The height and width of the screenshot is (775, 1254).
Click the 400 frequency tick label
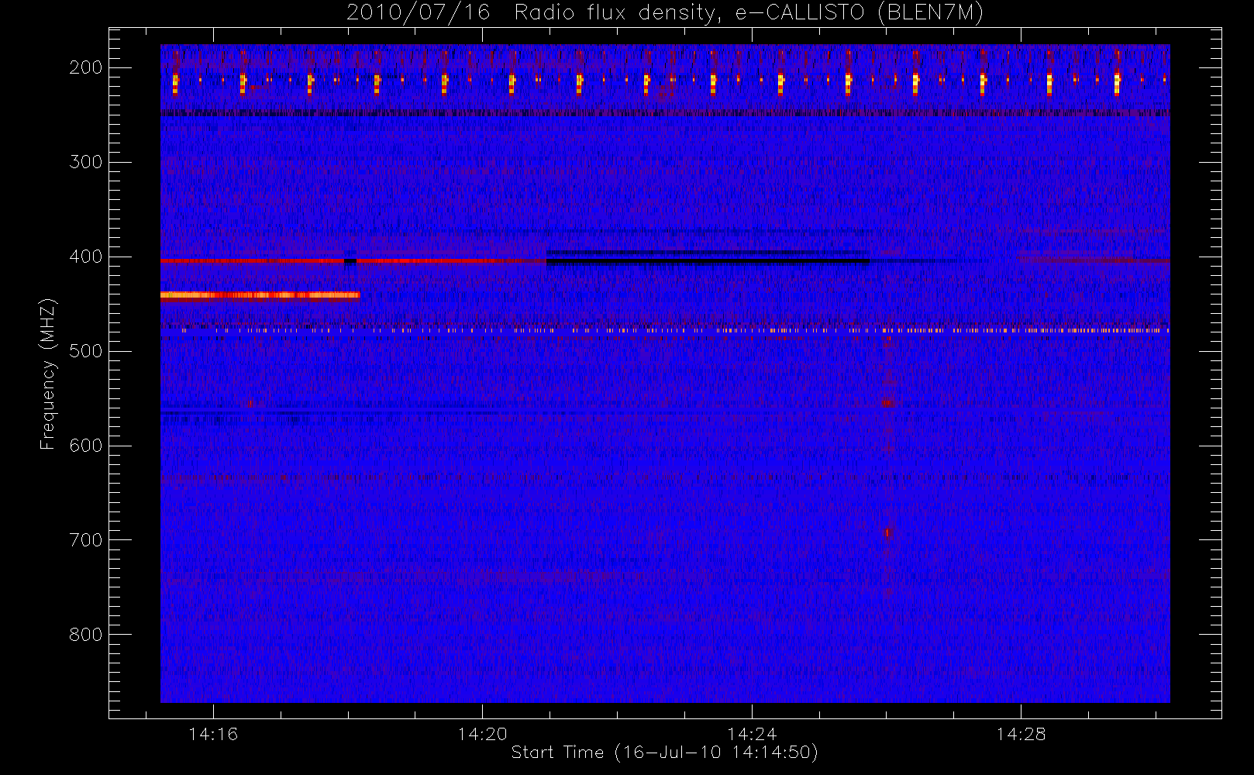pyautogui.click(x=86, y=257)
